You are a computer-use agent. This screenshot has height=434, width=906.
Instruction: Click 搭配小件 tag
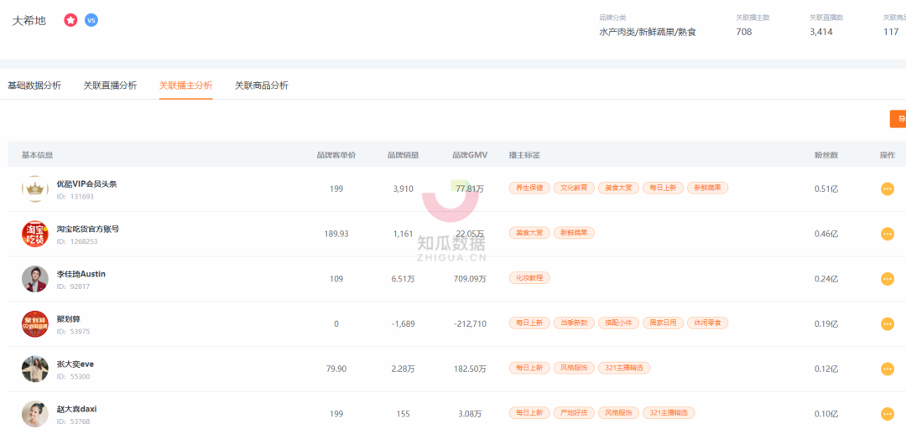pyautogui.click(x=618, y=323)
